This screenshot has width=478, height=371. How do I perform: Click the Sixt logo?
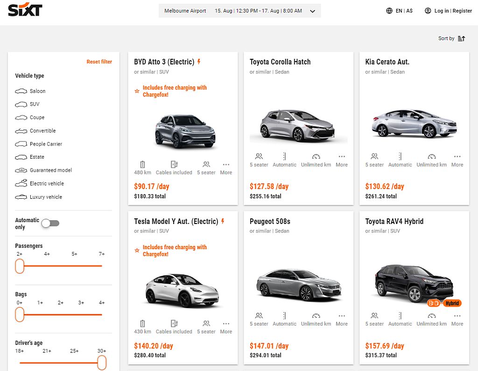25,10
